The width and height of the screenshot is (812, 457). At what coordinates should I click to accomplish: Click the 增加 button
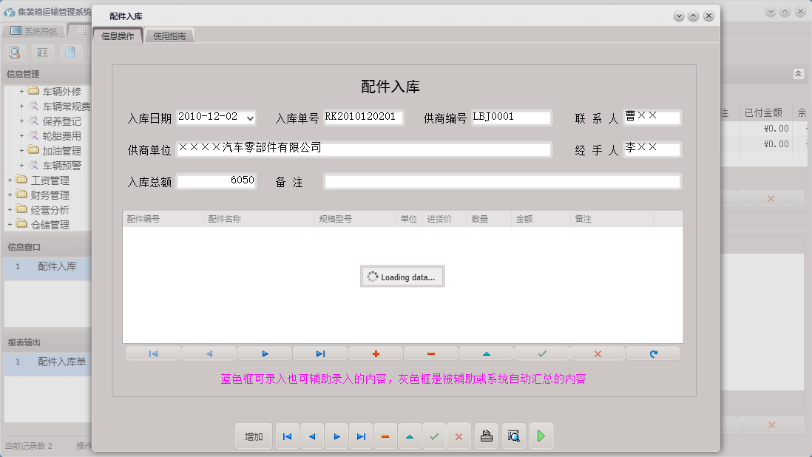(254, 436)
